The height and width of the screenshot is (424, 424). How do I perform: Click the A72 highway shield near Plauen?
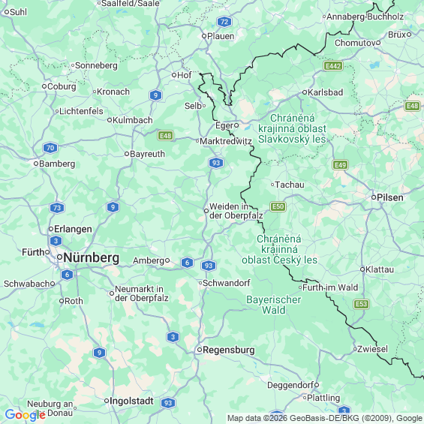click(224, 22)
